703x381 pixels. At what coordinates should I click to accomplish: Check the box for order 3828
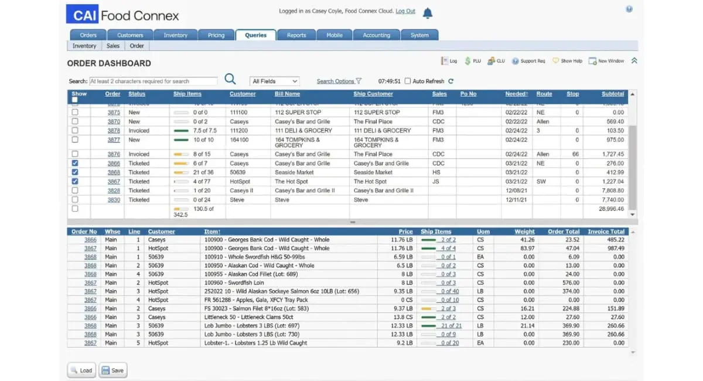pyautogui.click(x=74, y=190)
